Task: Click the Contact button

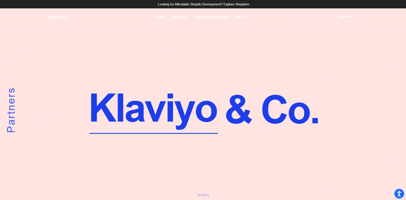Action: 345,17
